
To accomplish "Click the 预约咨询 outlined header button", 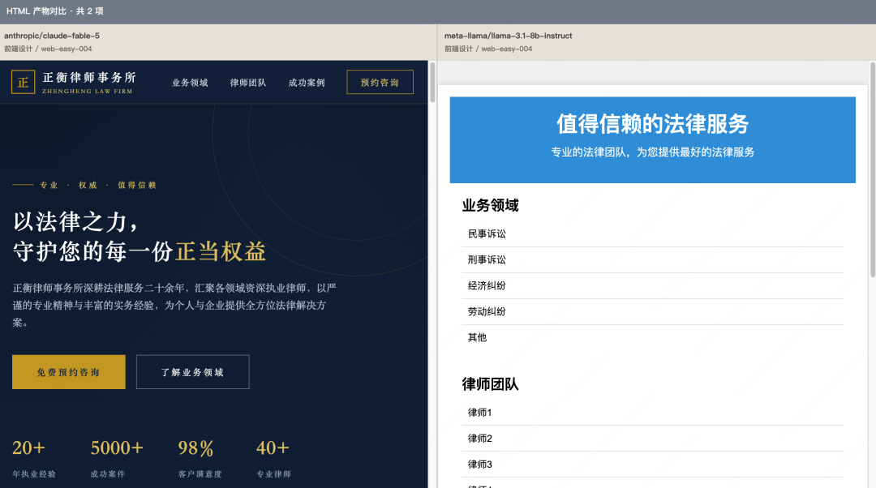I will point(380,82).
